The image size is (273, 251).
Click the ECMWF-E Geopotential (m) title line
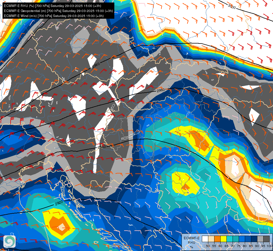pyautogui.click(x=58, y=11)
